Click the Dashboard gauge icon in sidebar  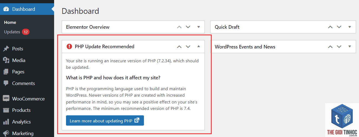[6, 9]
